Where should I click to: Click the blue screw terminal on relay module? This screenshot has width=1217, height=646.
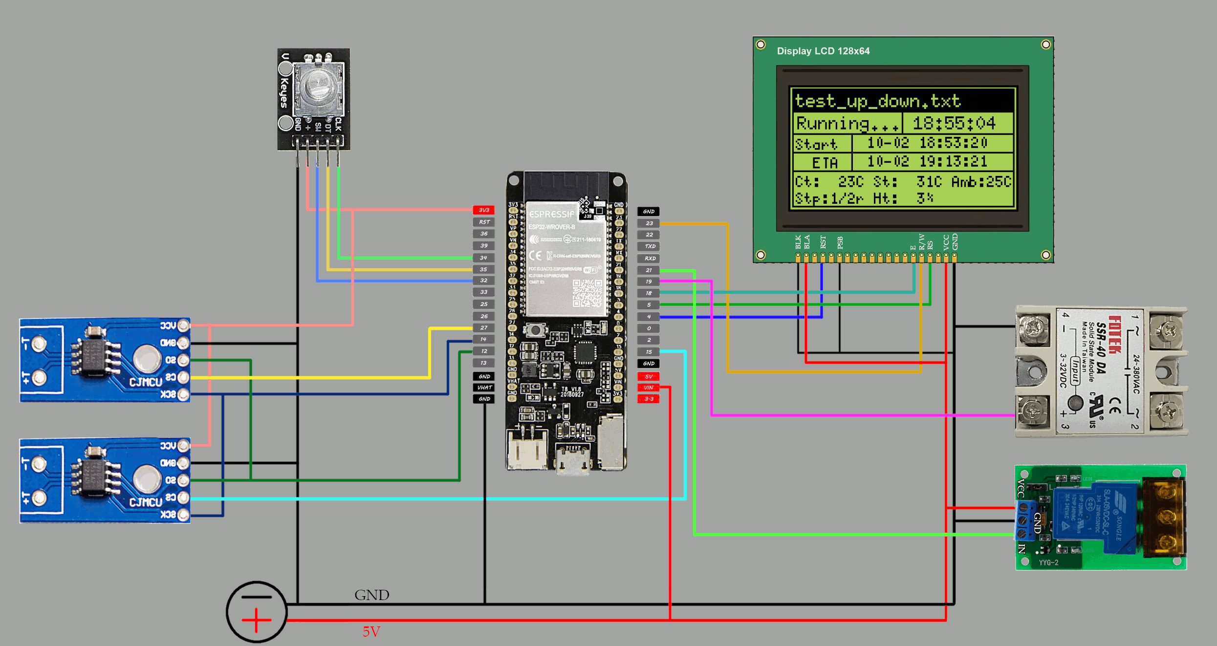click(x=1025, y=520)
